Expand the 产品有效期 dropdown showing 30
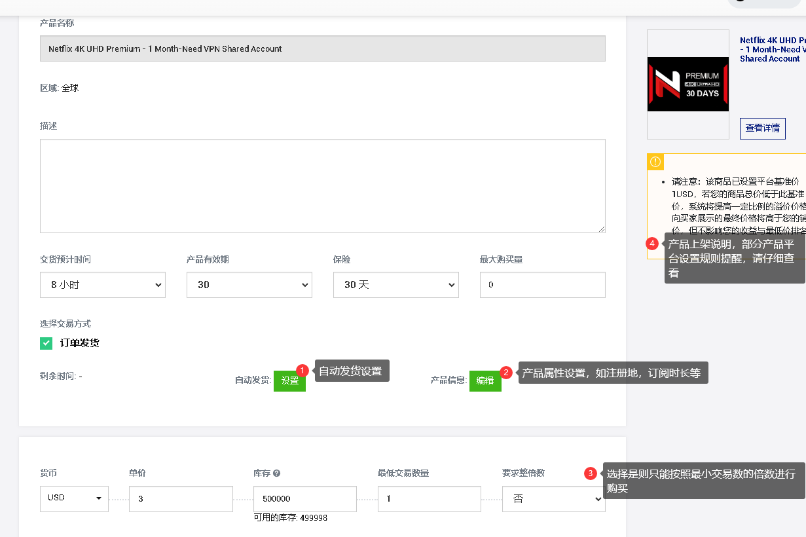This screenshot has height=537, width=806. point(249,285)
